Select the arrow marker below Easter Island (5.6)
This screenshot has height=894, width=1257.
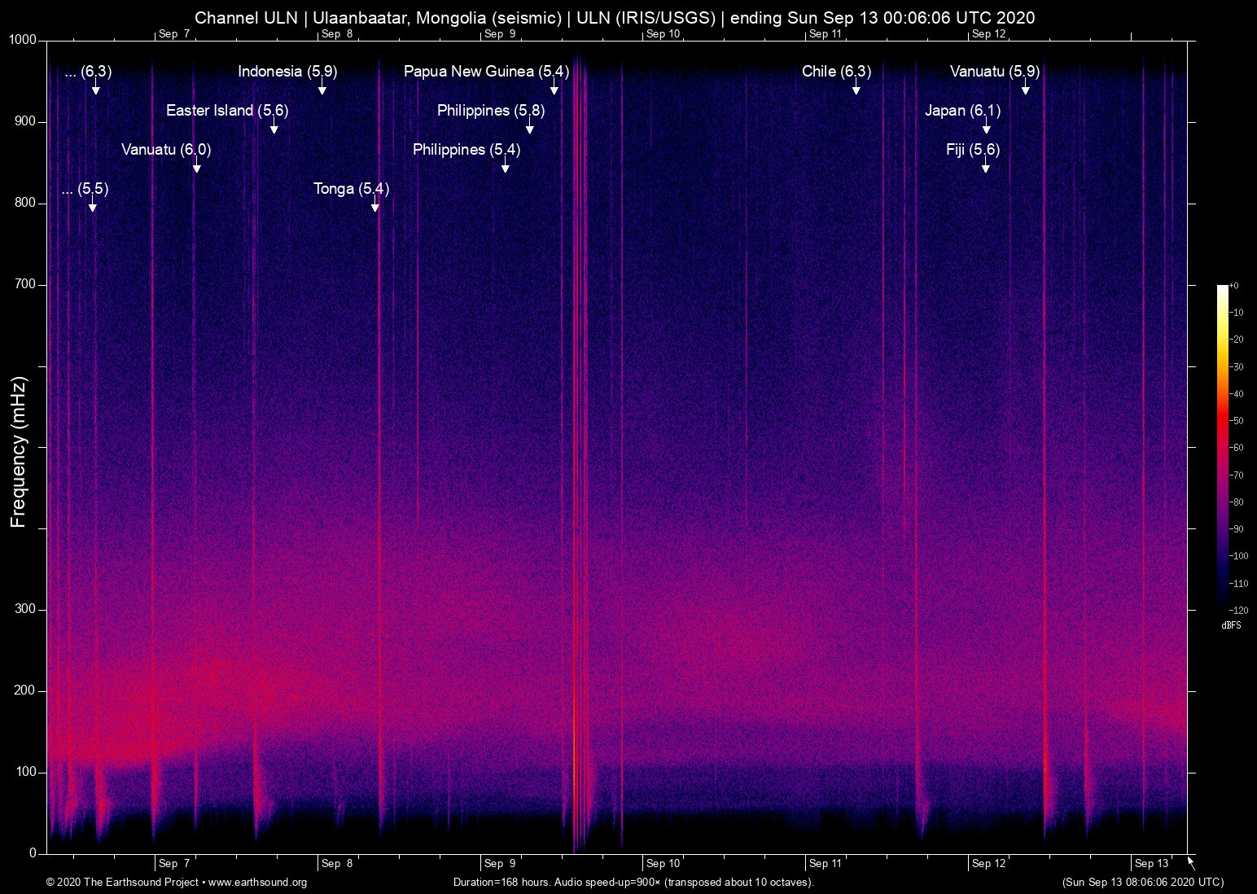pyautogui.click(x=274, y=126)
